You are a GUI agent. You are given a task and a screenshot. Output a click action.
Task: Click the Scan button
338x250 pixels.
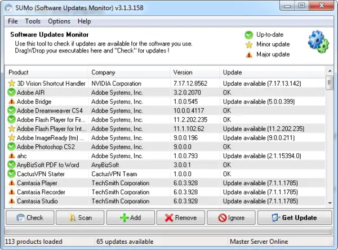coord(80,218)
